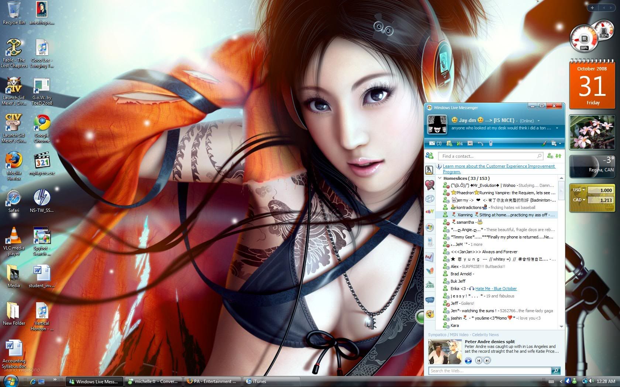The image size is (620, 387).
Task: Open the Peter Andre denies split headline
Action: pyautogui.click(x=490, y=342)
